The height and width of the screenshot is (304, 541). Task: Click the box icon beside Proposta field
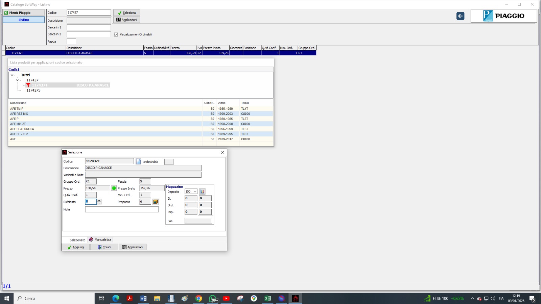pos(156,202)
